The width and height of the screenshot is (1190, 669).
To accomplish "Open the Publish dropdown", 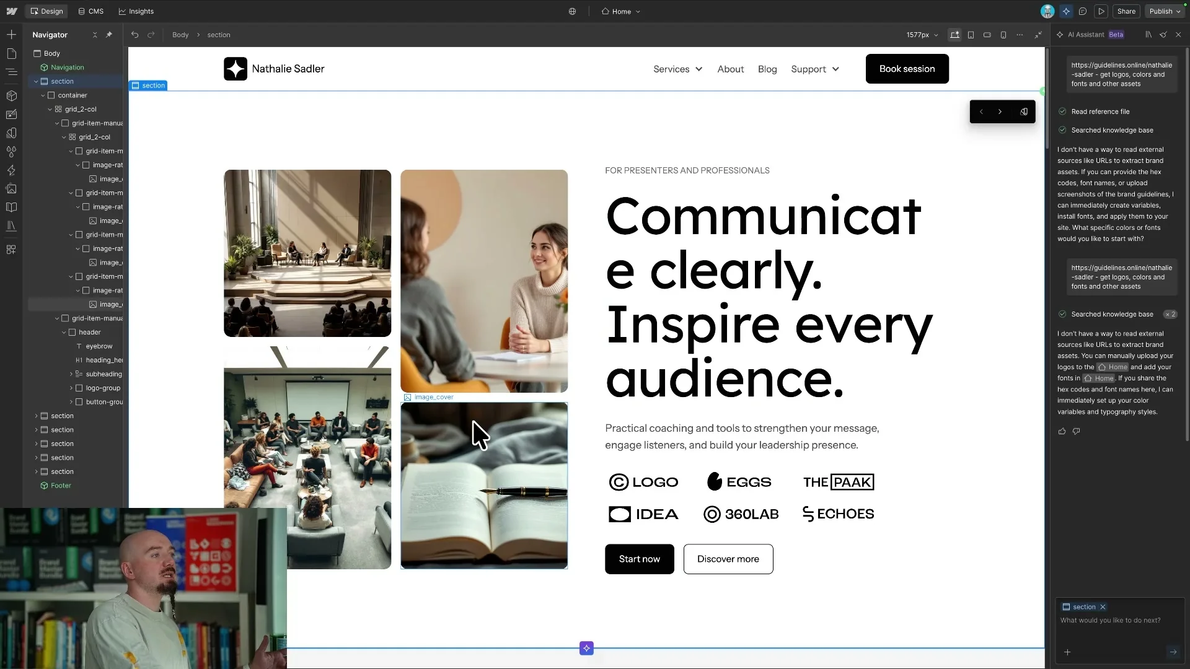I will [1165, 11].
